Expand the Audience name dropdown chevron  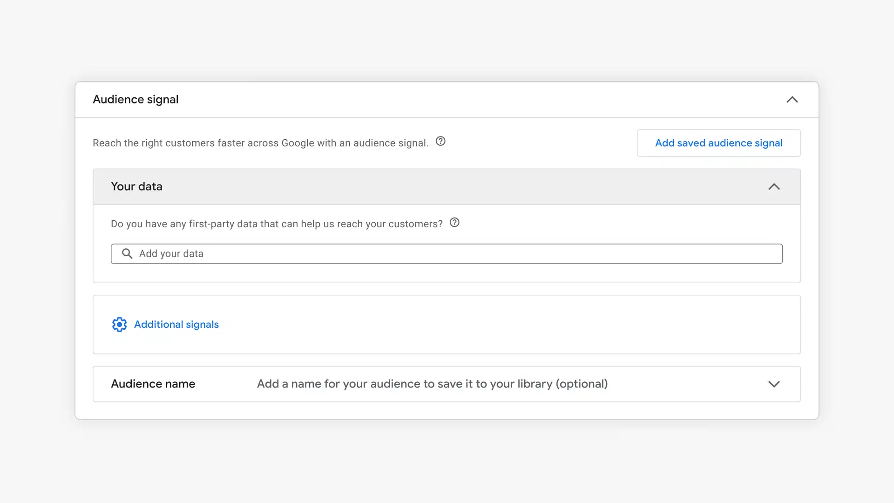[774, 384]
